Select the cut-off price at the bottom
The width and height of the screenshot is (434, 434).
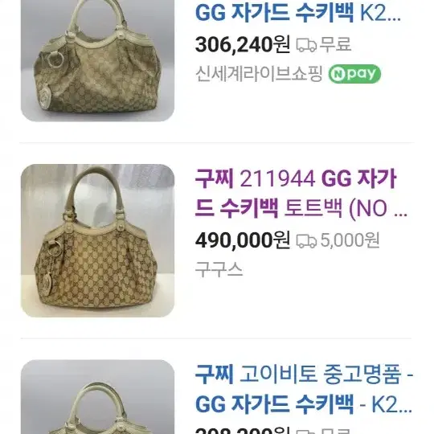tap(243, 431)
